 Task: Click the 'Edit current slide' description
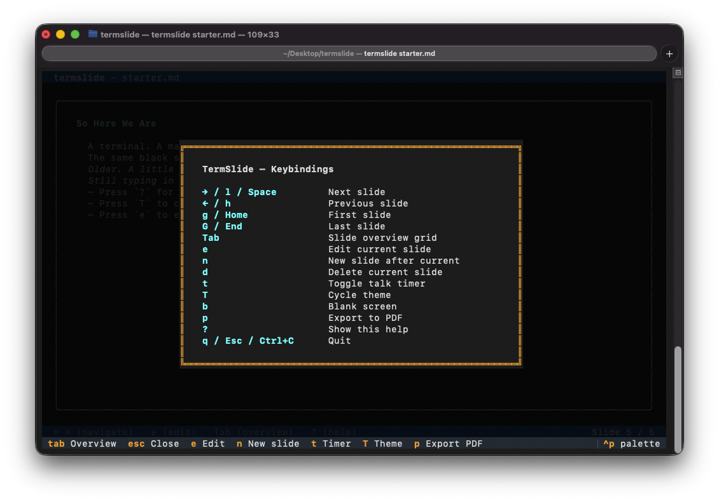point(380,249)
